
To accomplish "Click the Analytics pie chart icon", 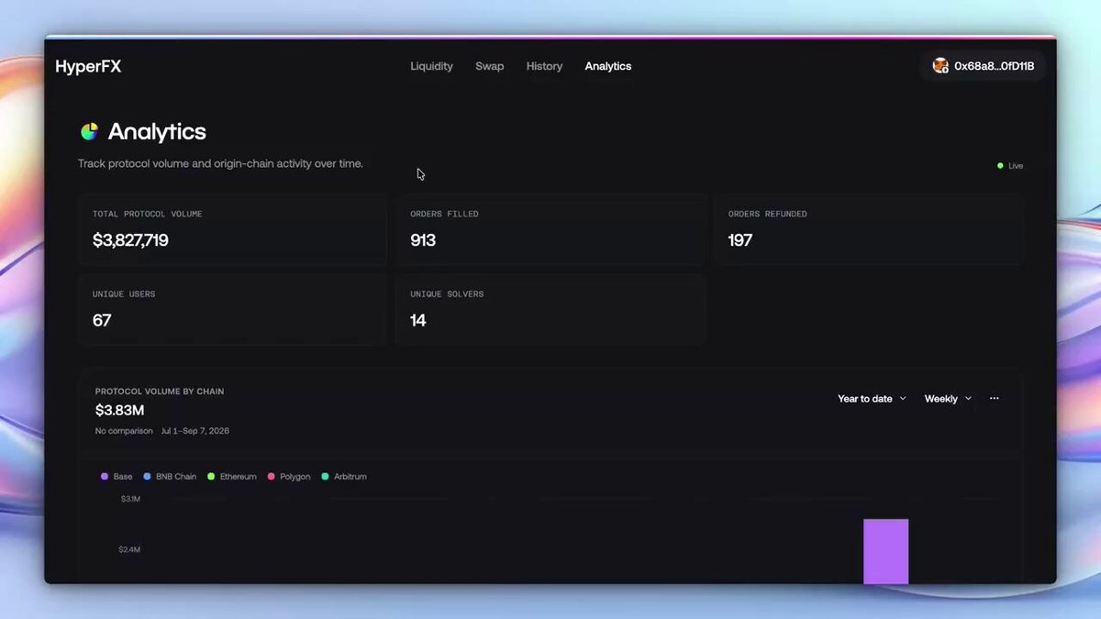I will pyautogui.click(x=89, y=132).
